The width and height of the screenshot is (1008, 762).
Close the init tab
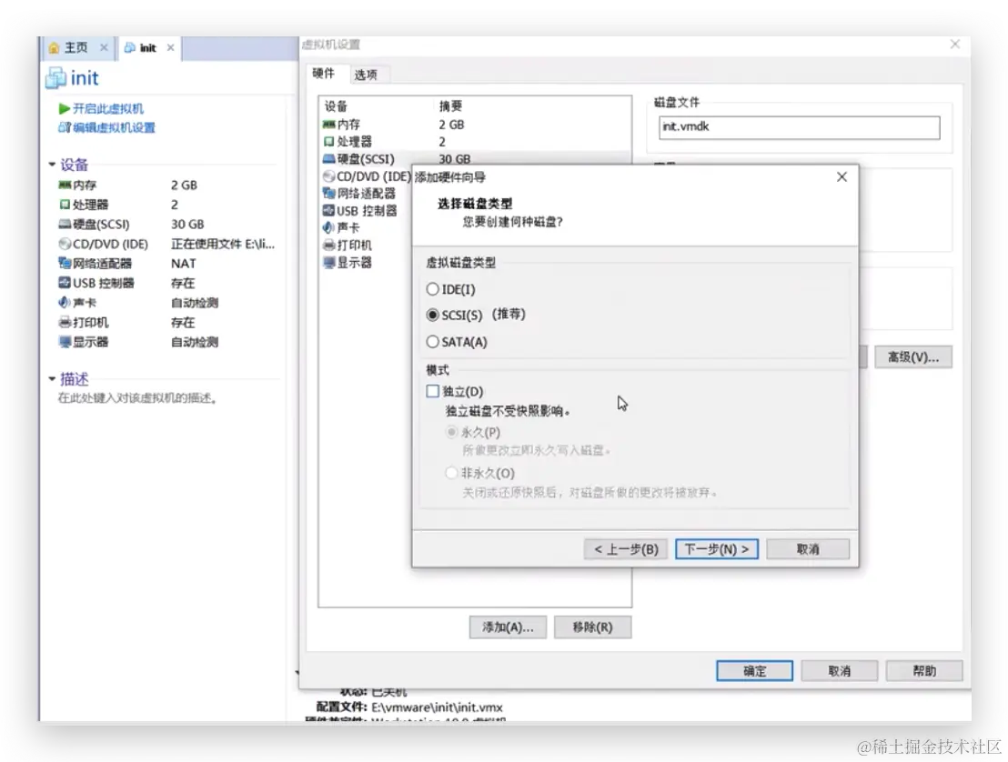(x=170, y=47)
